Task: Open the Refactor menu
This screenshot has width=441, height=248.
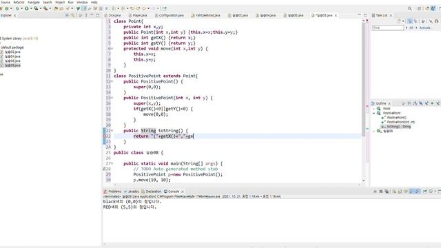Action: (19, 2)
